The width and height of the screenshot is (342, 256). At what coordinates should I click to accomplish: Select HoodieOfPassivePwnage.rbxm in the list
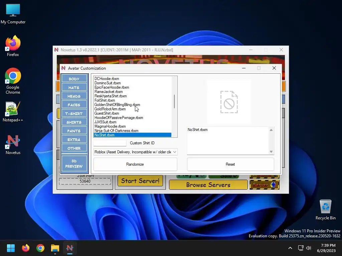pos(132,118)
